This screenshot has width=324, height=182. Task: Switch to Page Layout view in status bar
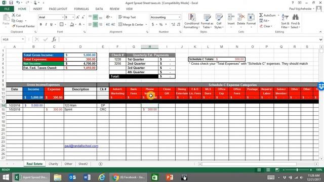point(268,170)
